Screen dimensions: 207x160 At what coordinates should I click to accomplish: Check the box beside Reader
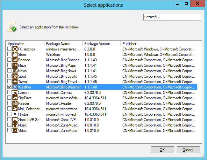(x=9, y=103)
